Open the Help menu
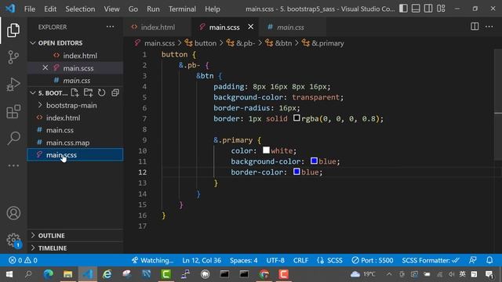 pos(213,9)
